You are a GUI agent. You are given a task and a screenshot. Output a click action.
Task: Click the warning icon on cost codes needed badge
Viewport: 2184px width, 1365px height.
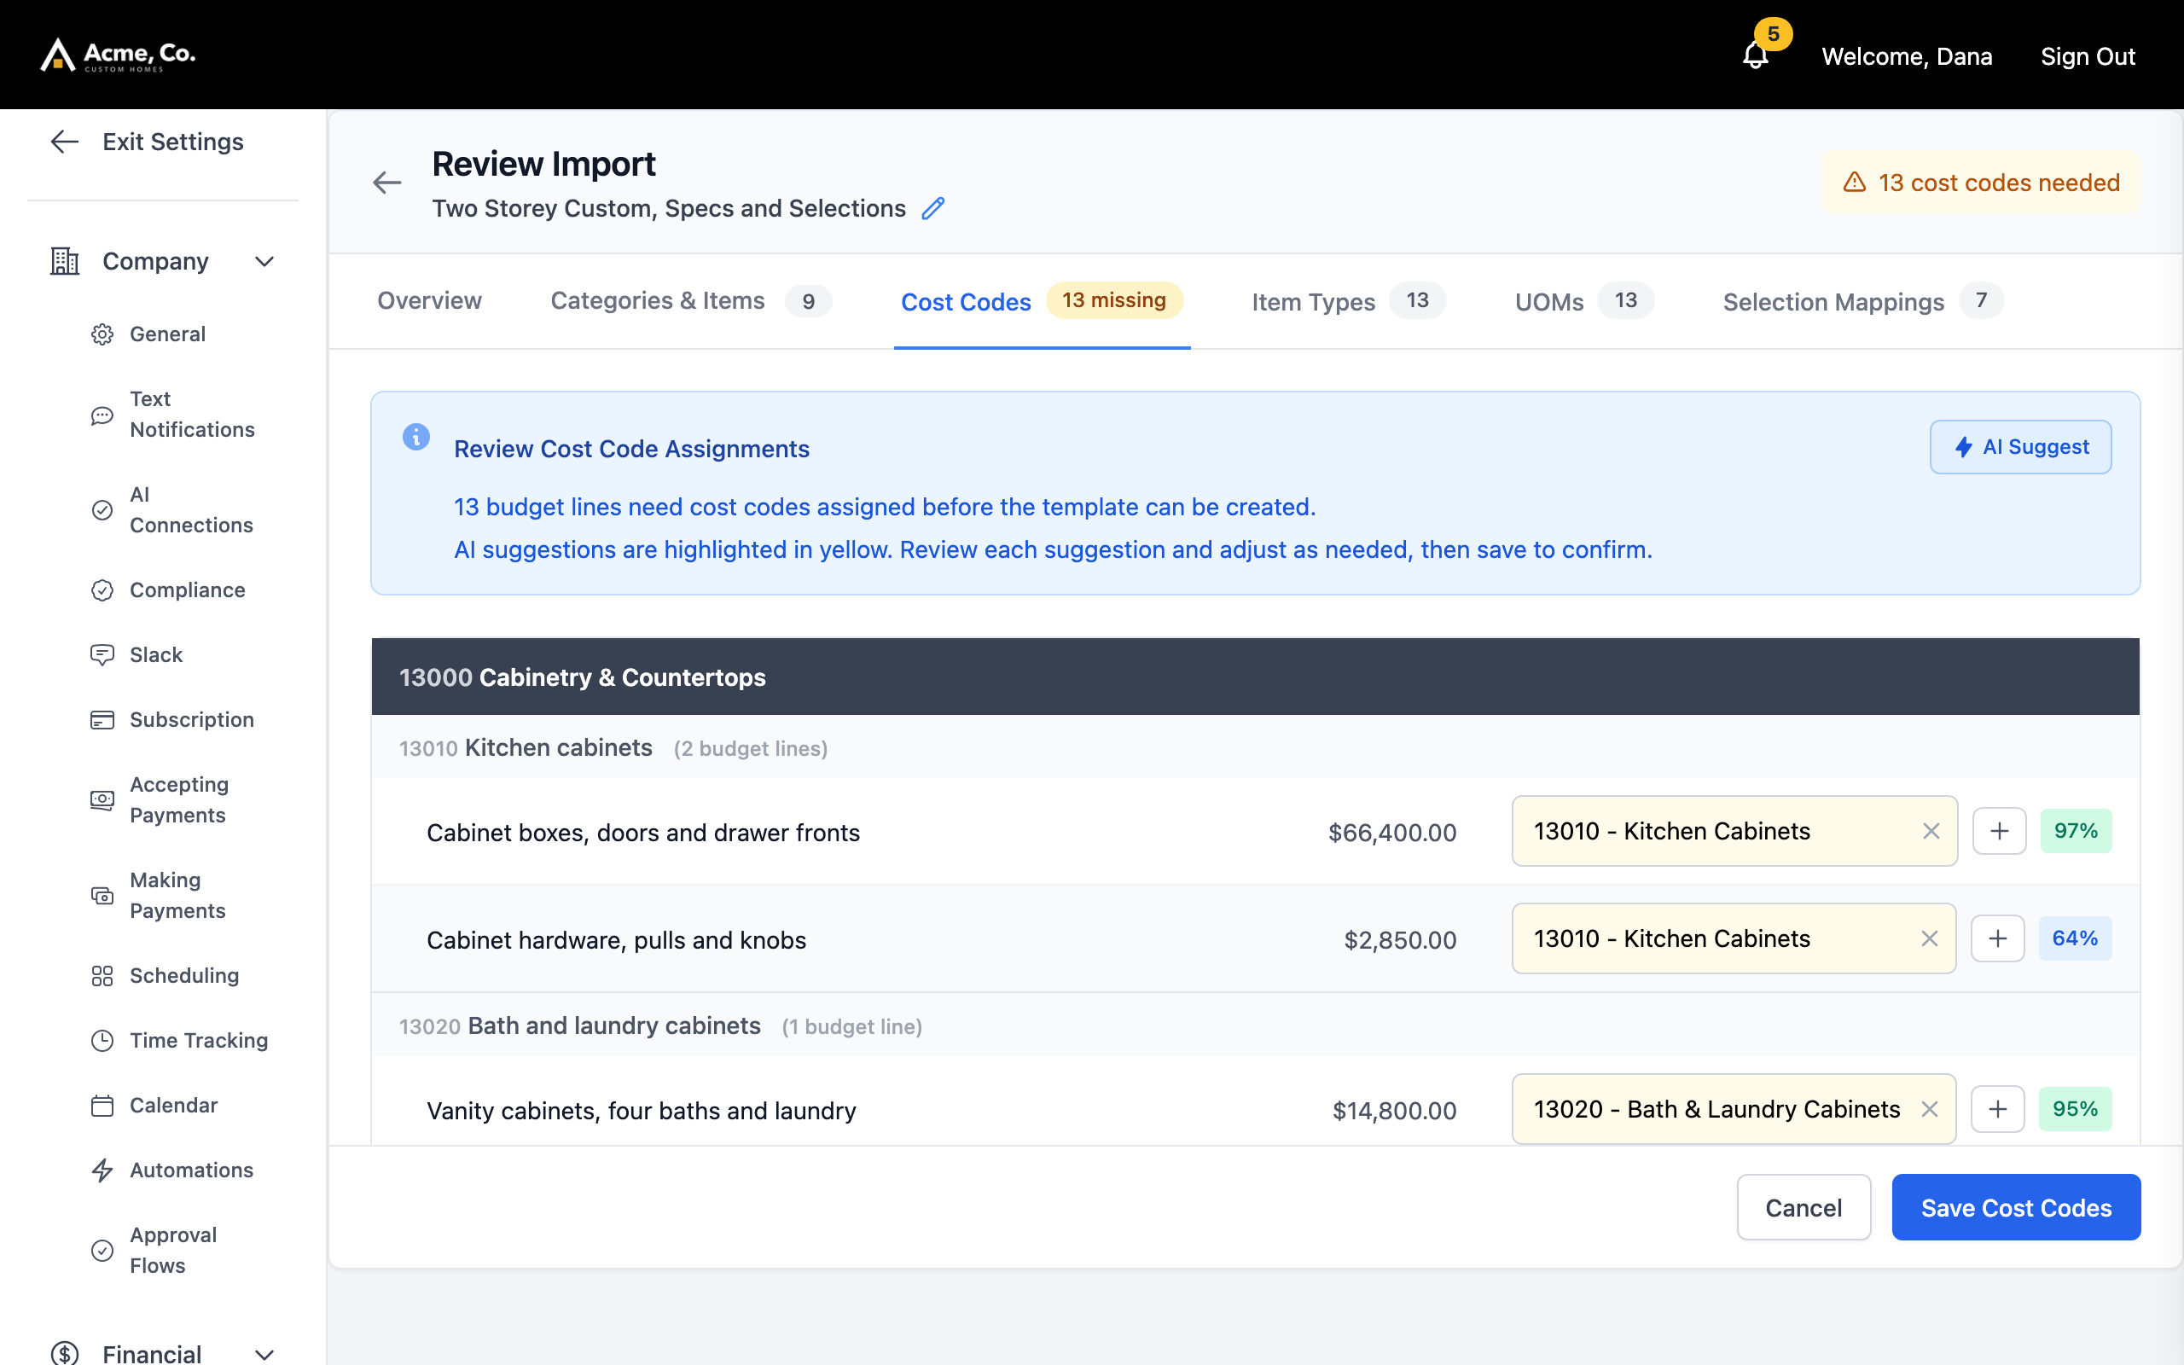click(x=1855, y=183)
